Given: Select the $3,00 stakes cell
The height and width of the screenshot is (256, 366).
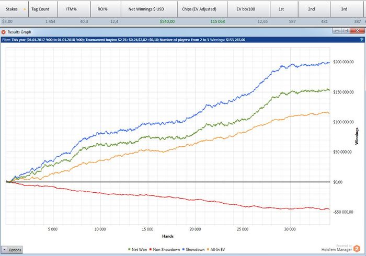Looking at the screenshot, I should tap(7, 21).
